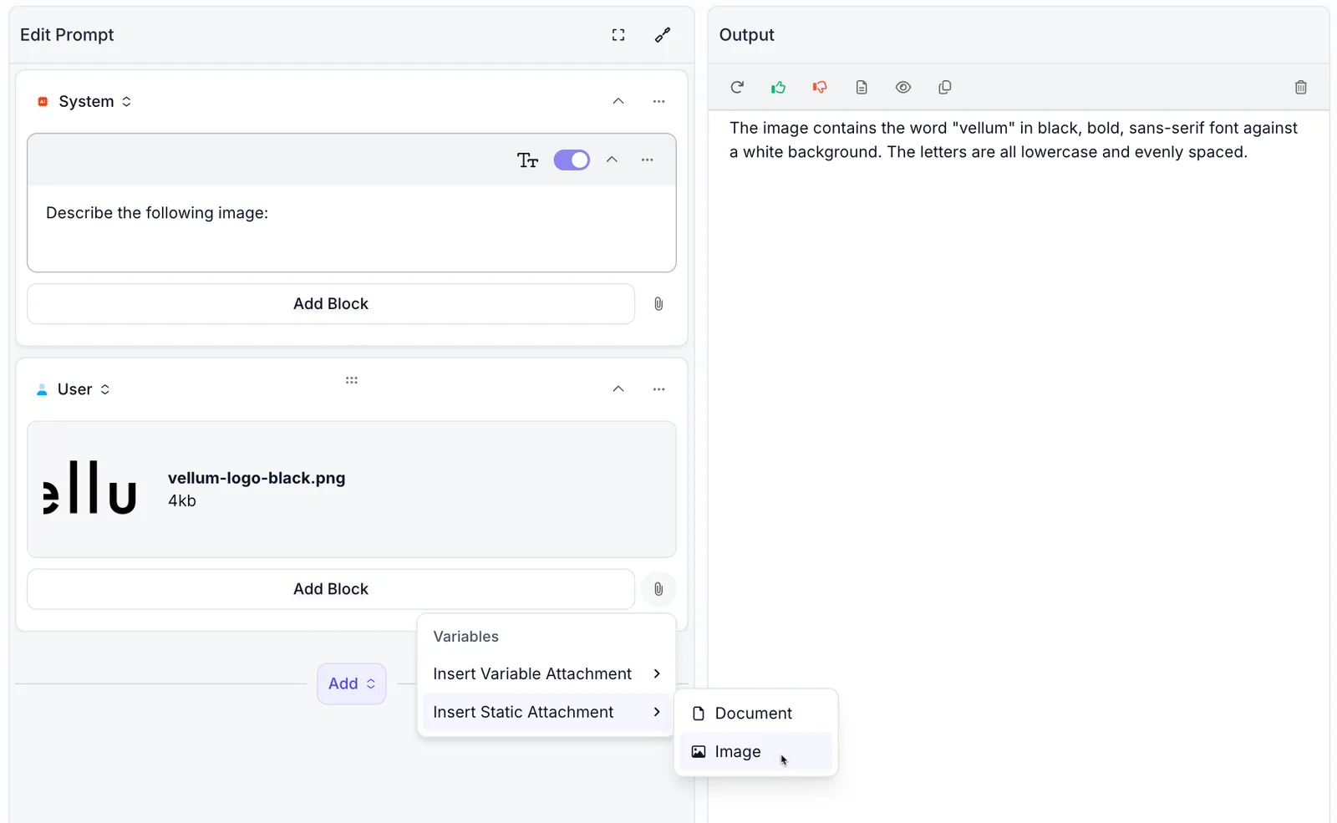Add Block in the User message

coord(331,589)
